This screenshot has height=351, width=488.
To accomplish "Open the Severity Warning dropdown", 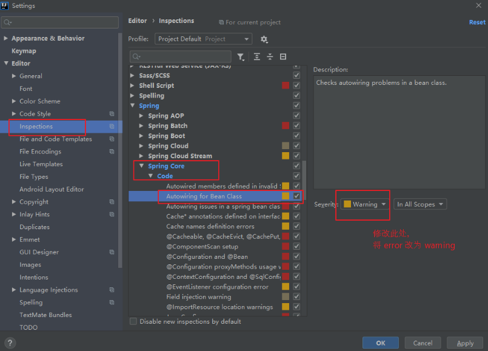I will (x=365, y=204).
